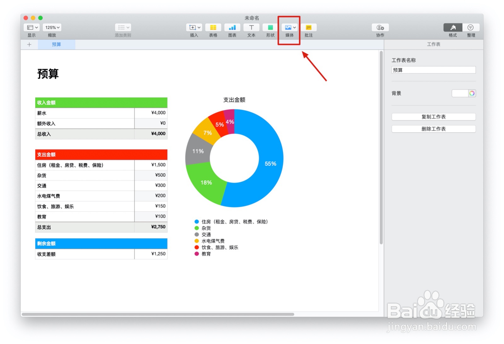The width and height of the screenshot is (504, 344).
Task: Click the 文本 text box icon
Action: pyautogui.click(x=251, y=27)
